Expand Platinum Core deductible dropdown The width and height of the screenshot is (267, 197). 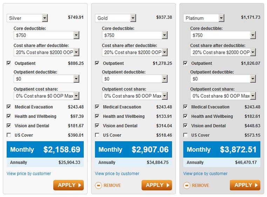(x=223, y=35)
